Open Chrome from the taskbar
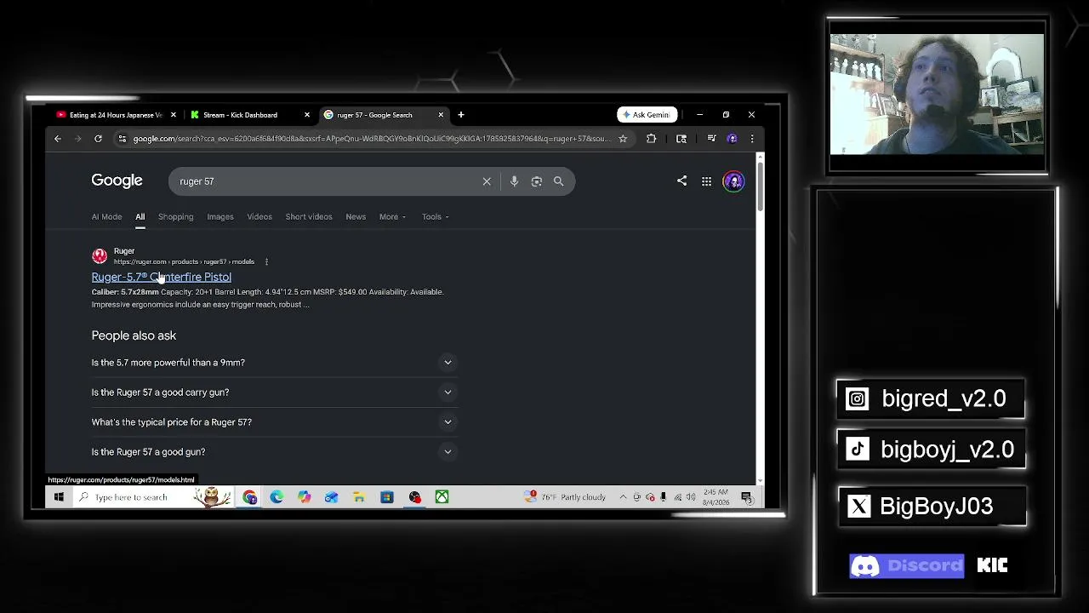 tap(249, 497)
